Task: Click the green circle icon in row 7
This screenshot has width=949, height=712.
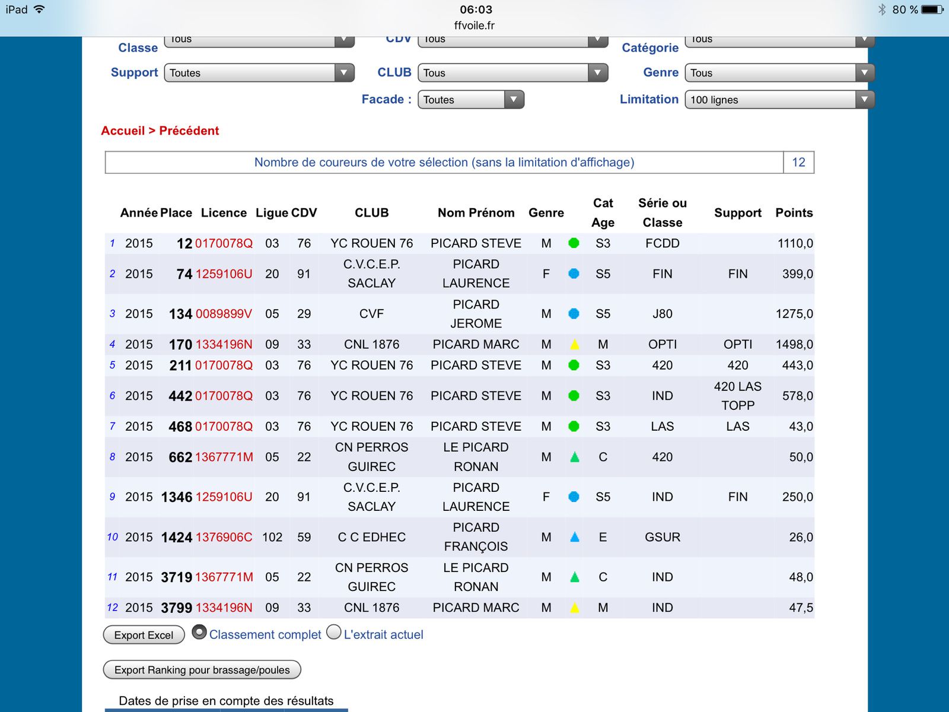Action: point(574,426)
